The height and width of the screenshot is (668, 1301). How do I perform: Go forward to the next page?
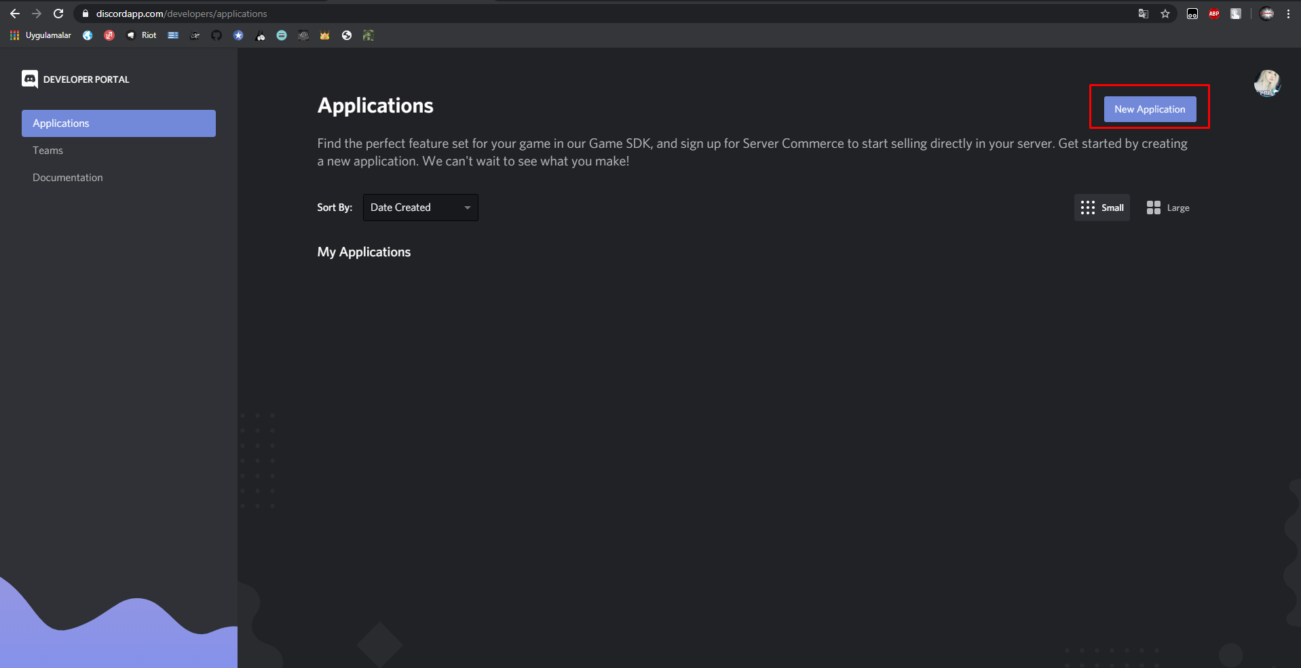point(37,14)
